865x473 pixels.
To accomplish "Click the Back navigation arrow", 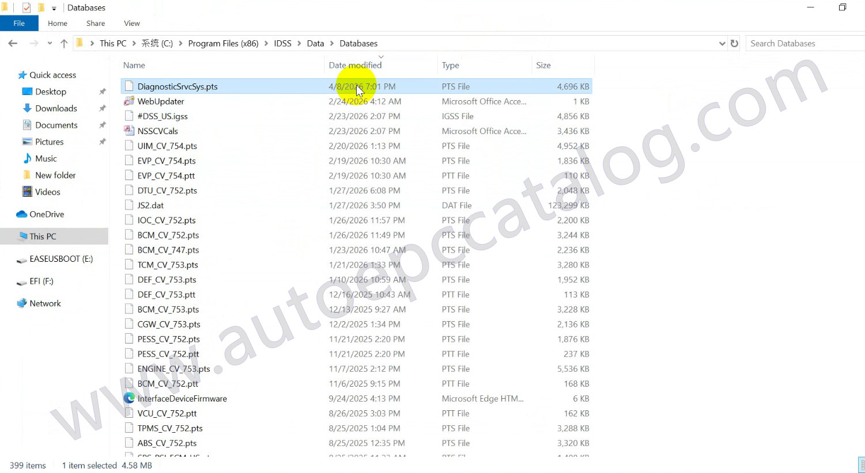I will (13, 43).
